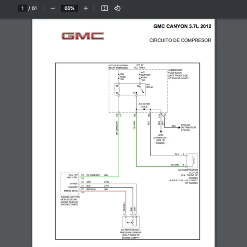Click the total page count 51
Screen dimensions: 247x247
point(35,8)
